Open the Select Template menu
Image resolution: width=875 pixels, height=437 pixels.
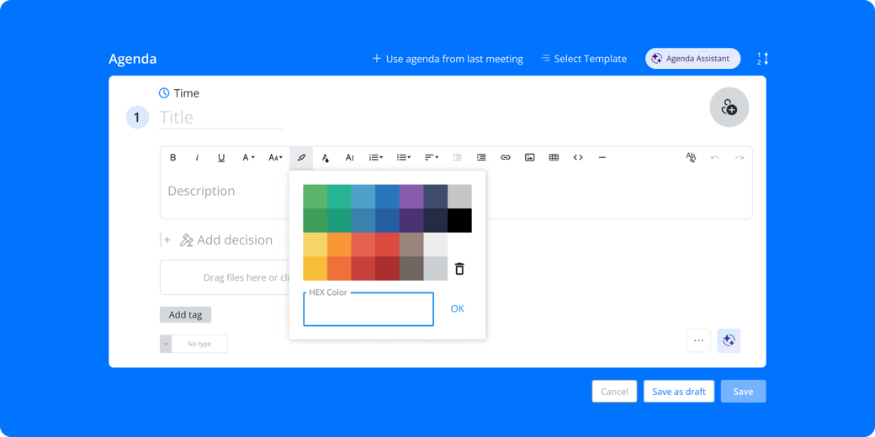click(583, 59)
